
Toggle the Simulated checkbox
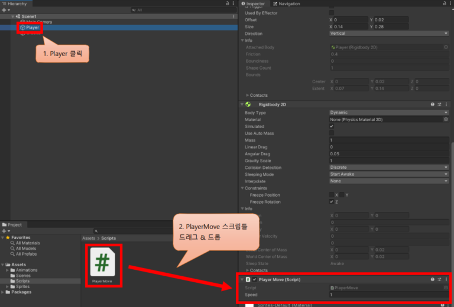click(332, 126)
